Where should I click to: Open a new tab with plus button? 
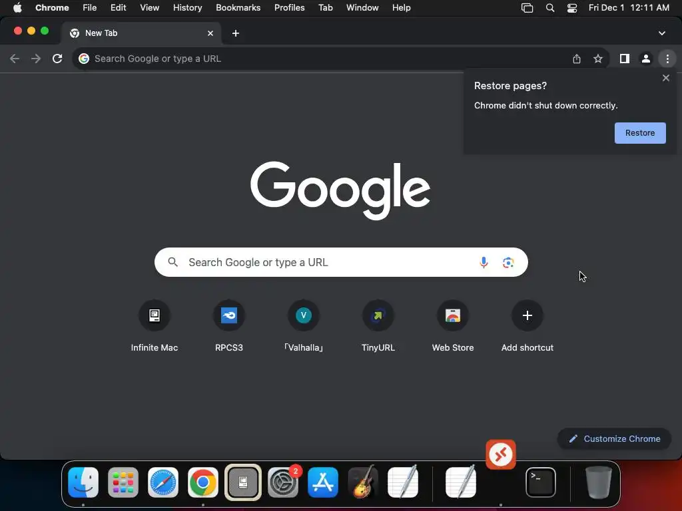pyautogui.click(x=236, y=33)
